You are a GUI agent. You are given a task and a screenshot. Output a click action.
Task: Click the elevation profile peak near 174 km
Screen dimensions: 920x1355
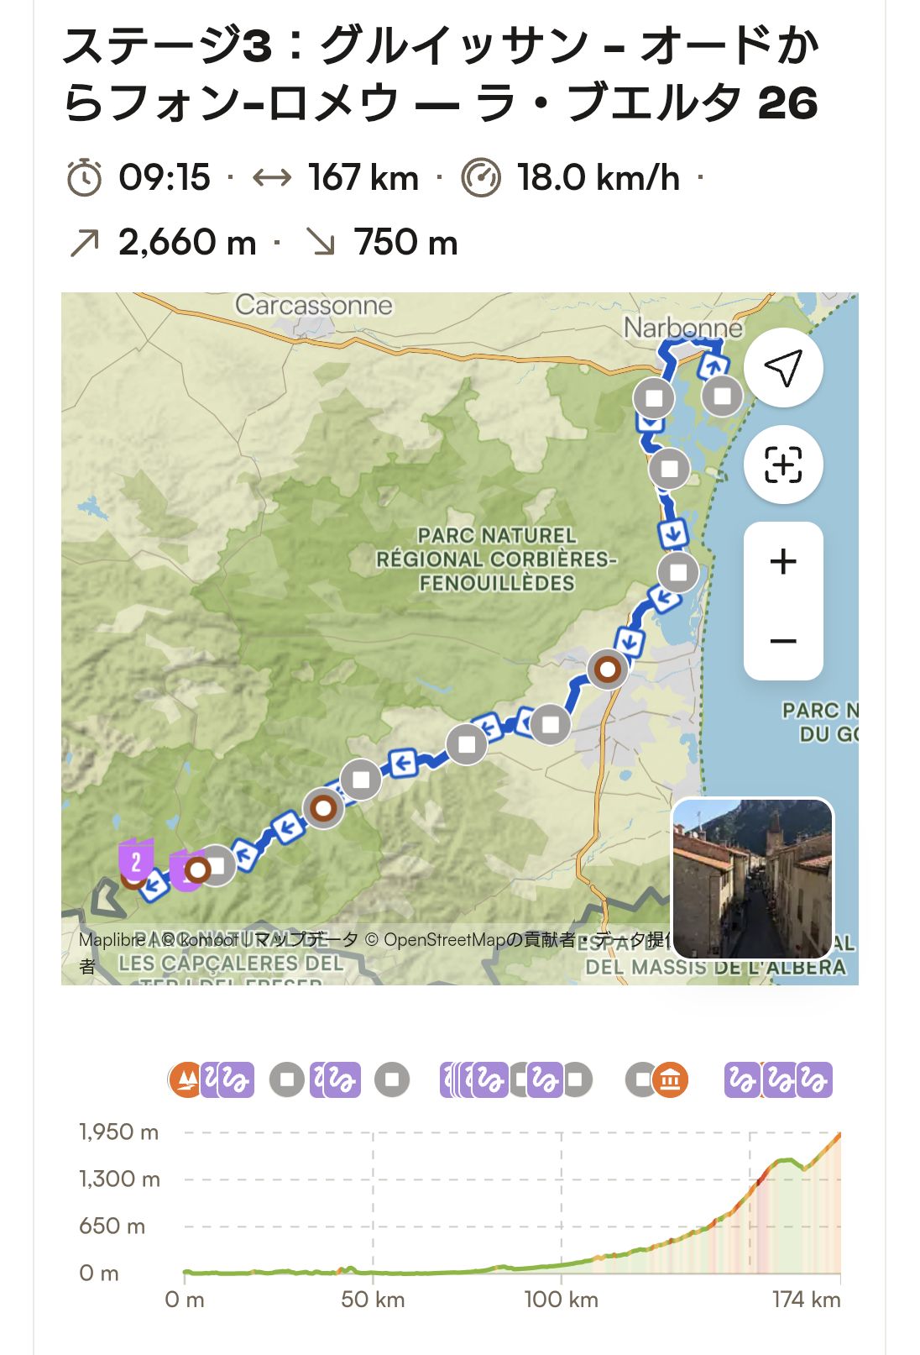[x=839, y=1134]
